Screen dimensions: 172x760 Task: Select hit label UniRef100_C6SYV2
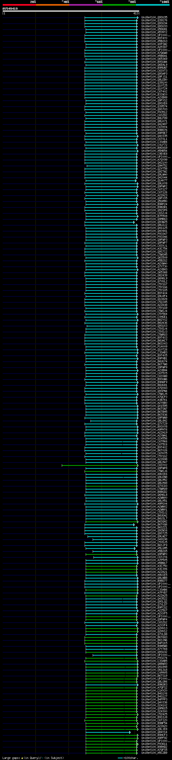[x=154, y=465]
